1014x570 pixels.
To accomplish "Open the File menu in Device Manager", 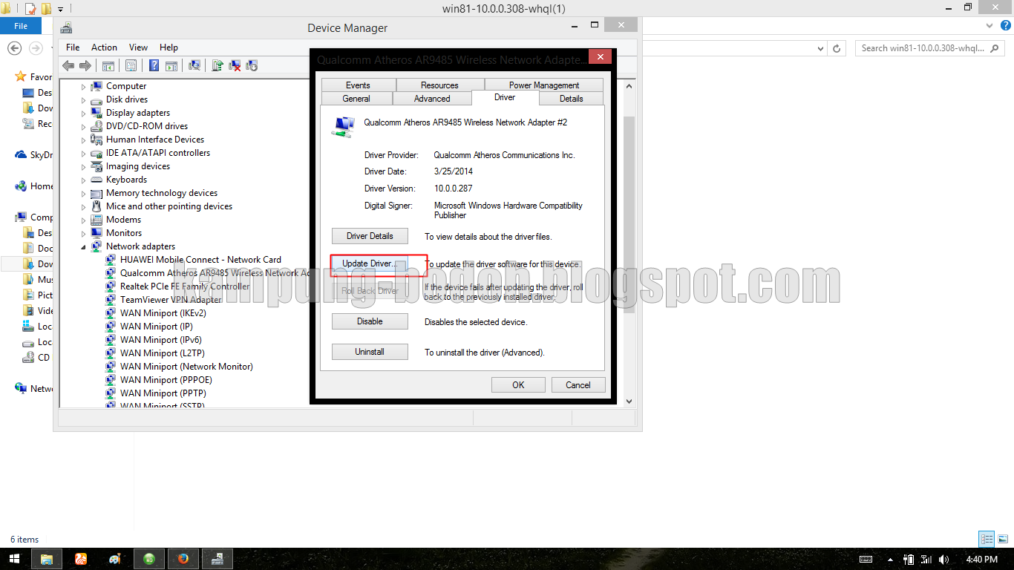I will click(x=73, y=47).
